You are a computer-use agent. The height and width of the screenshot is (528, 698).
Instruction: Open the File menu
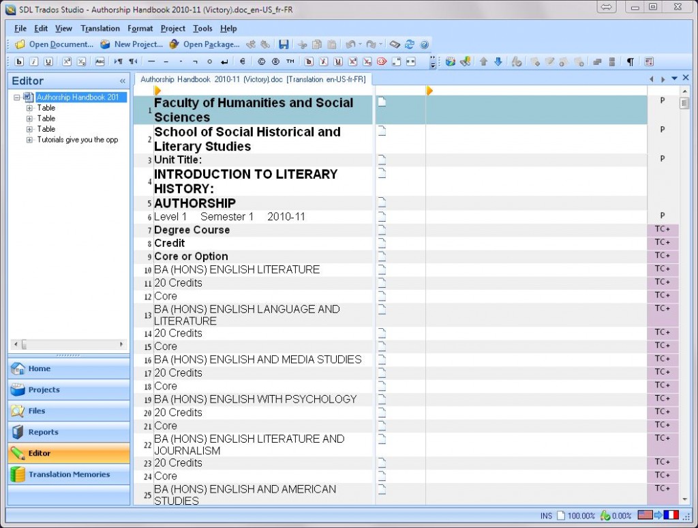click(20, 29)
